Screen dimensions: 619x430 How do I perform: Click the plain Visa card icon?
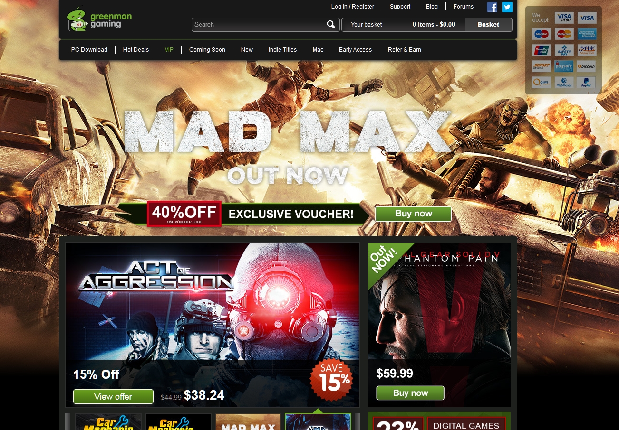587,18
